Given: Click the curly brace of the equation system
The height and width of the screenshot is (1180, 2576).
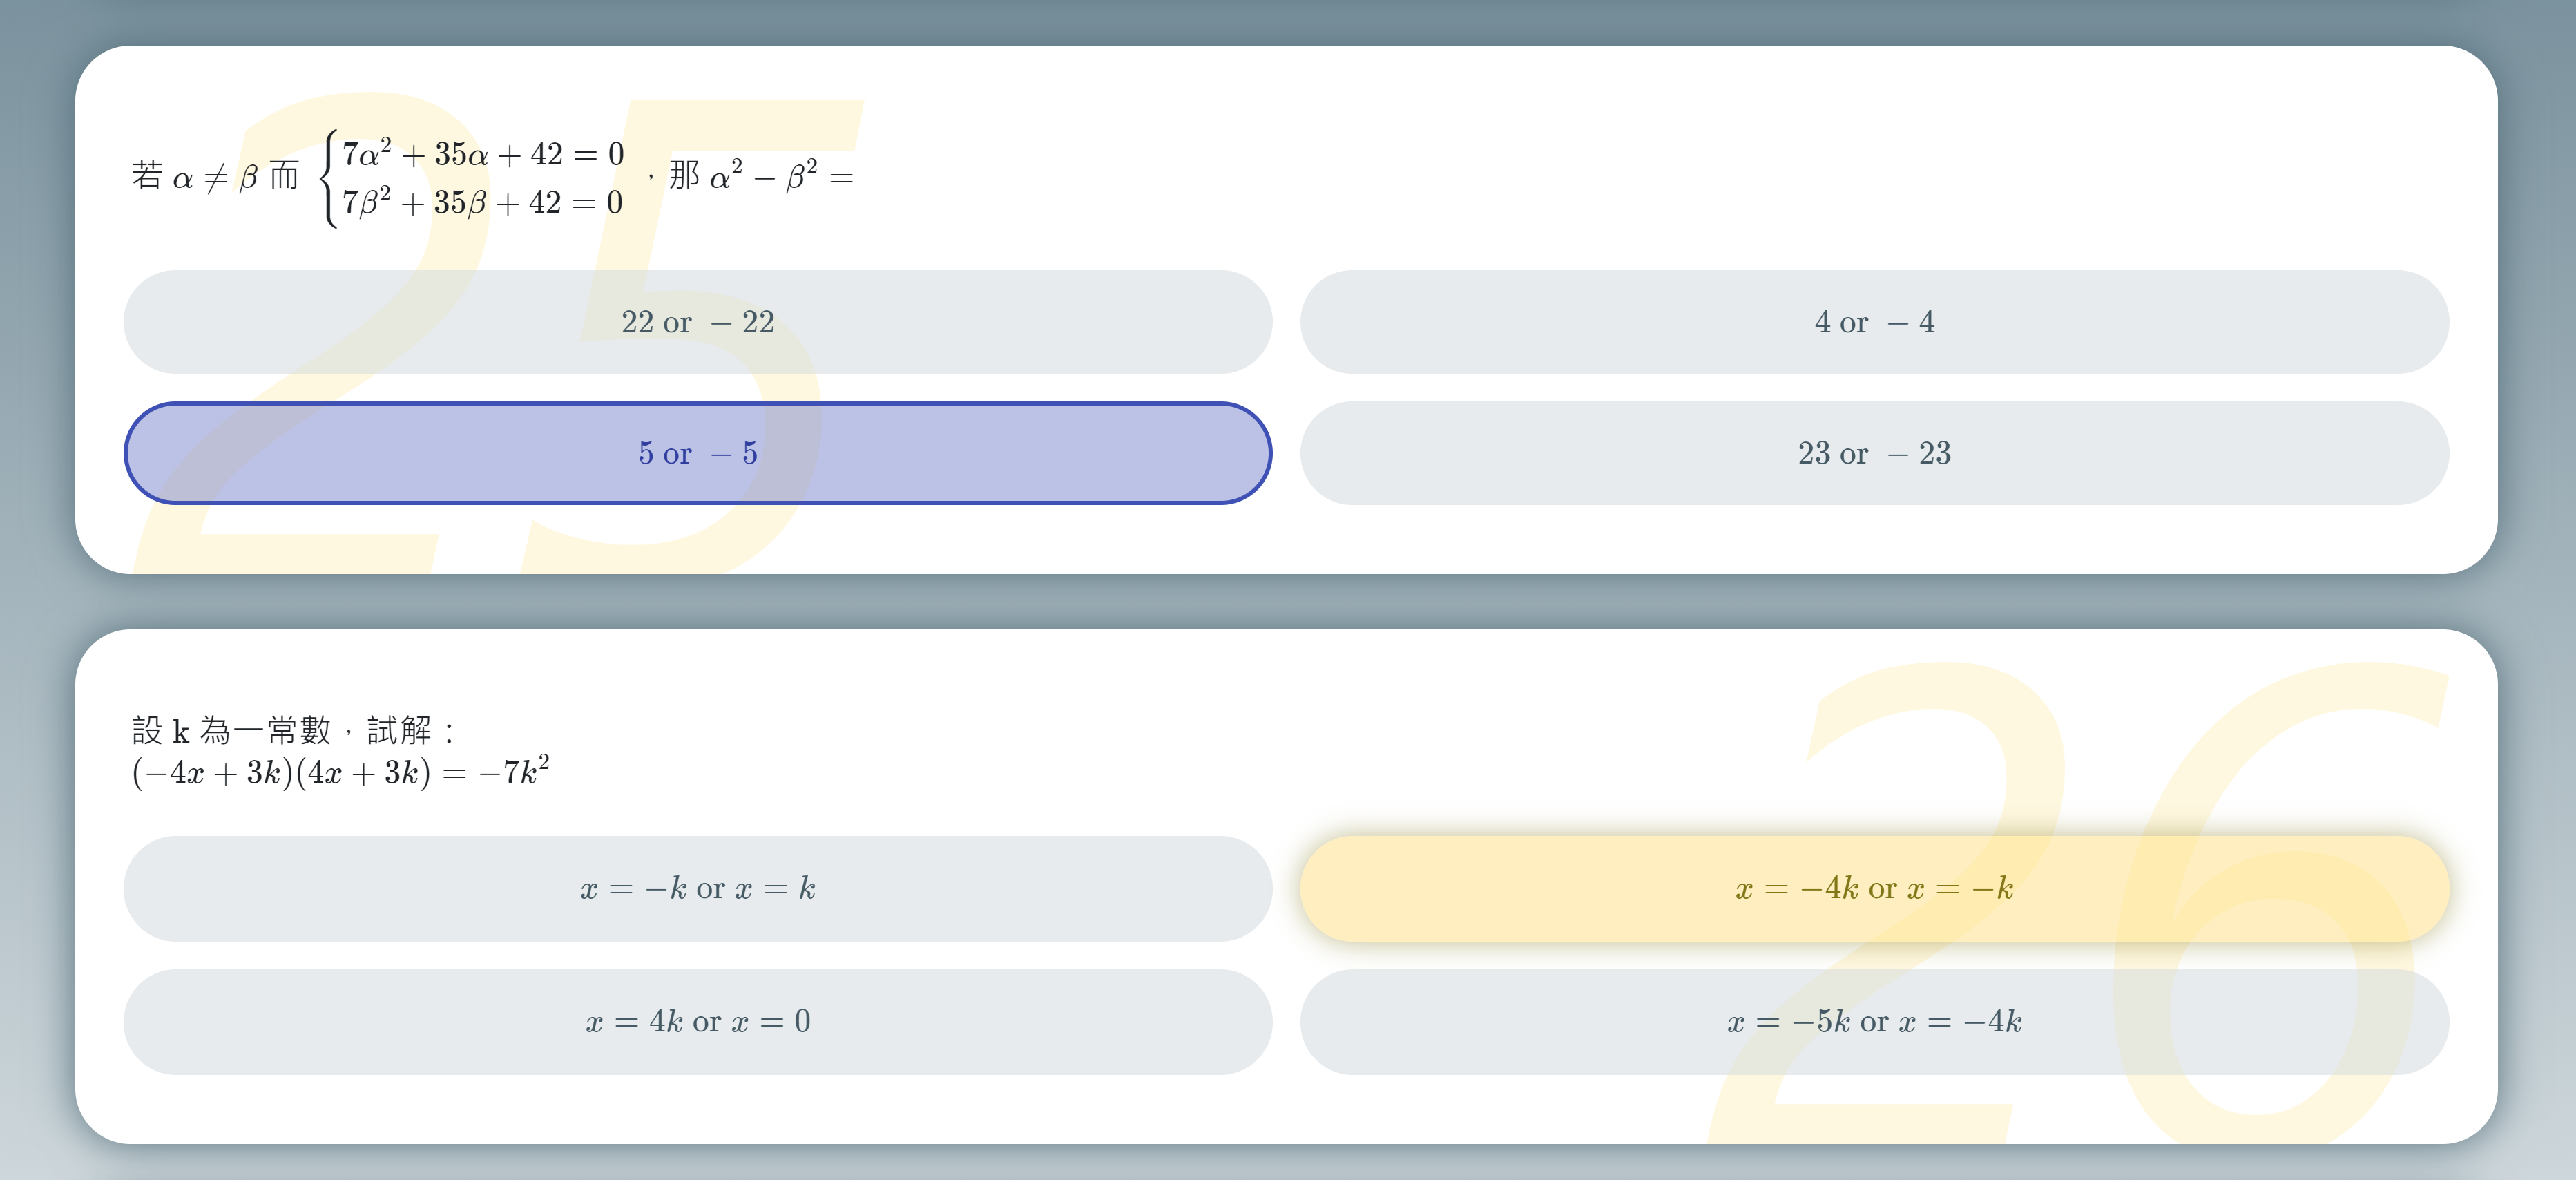Looking at the screenshot, I should point(327,178).
